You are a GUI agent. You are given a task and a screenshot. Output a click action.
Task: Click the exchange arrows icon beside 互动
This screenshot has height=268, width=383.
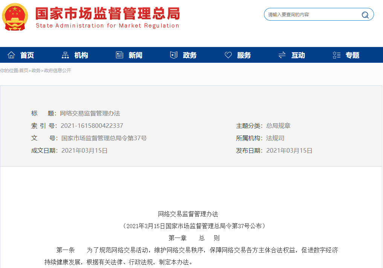[282, 55]
